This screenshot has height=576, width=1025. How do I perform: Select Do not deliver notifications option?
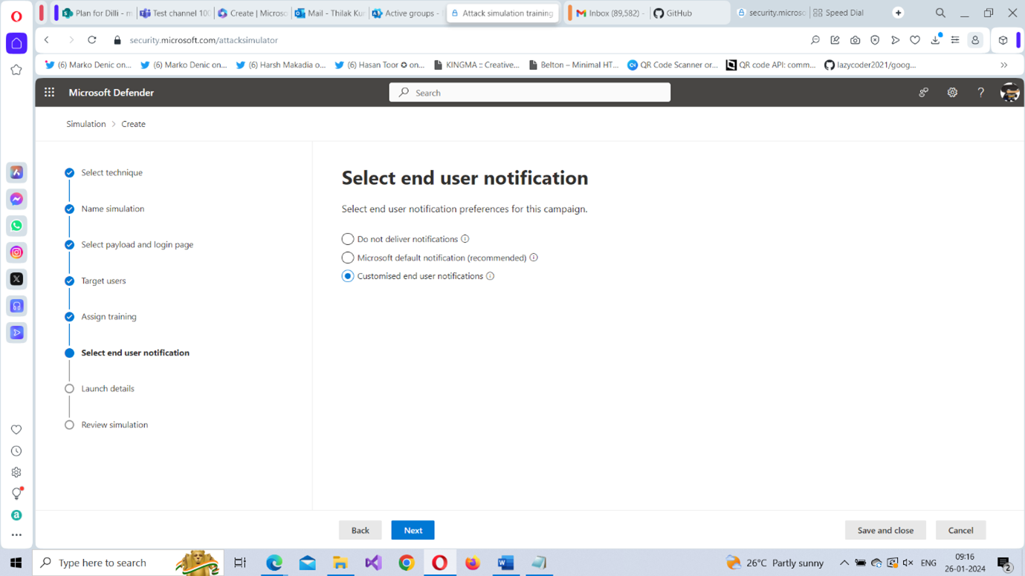coord(348,239)
